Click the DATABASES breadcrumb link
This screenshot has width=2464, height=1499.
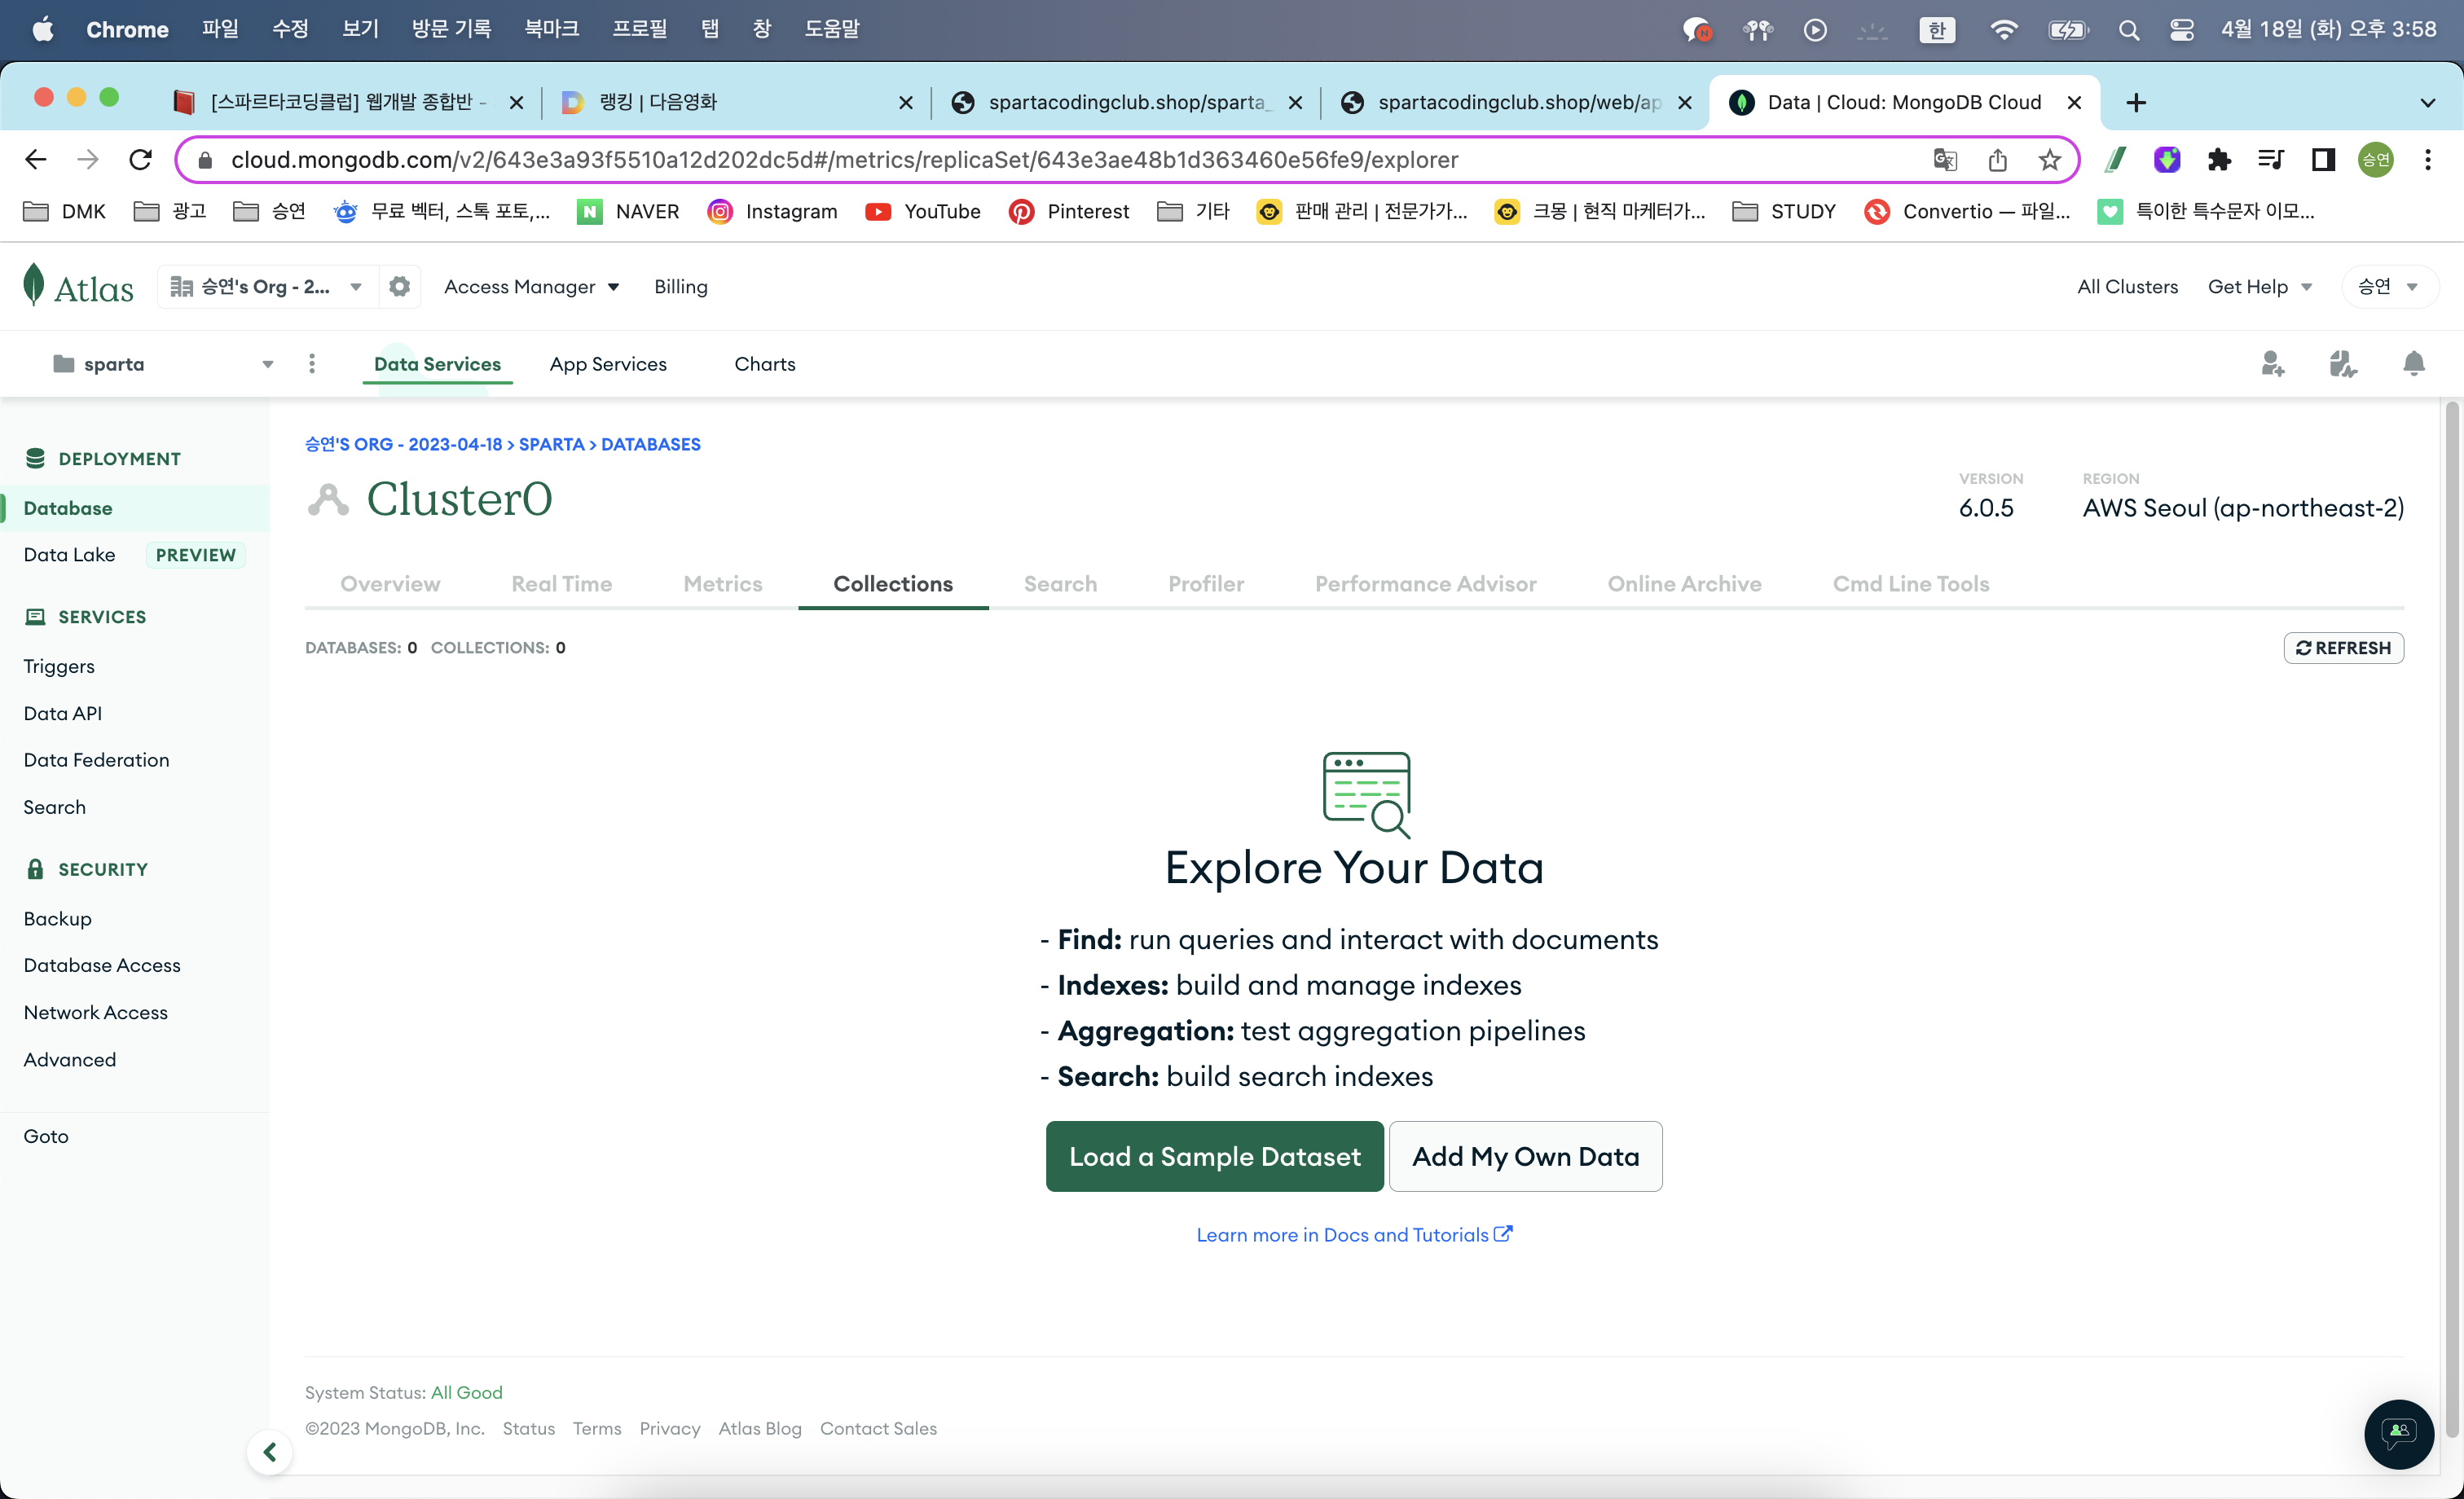click(x=651, y=445)
